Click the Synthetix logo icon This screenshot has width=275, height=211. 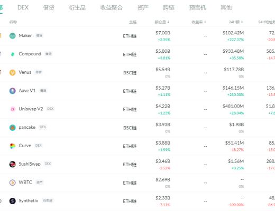click(13, 201)
